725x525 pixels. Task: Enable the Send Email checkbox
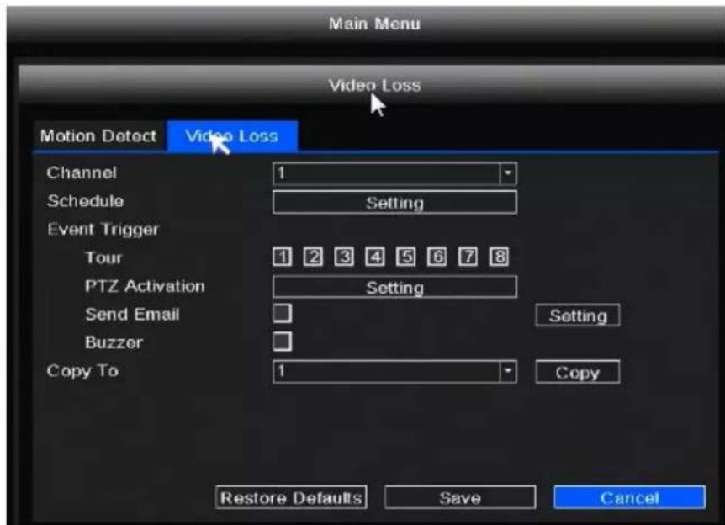coord(282,313)
